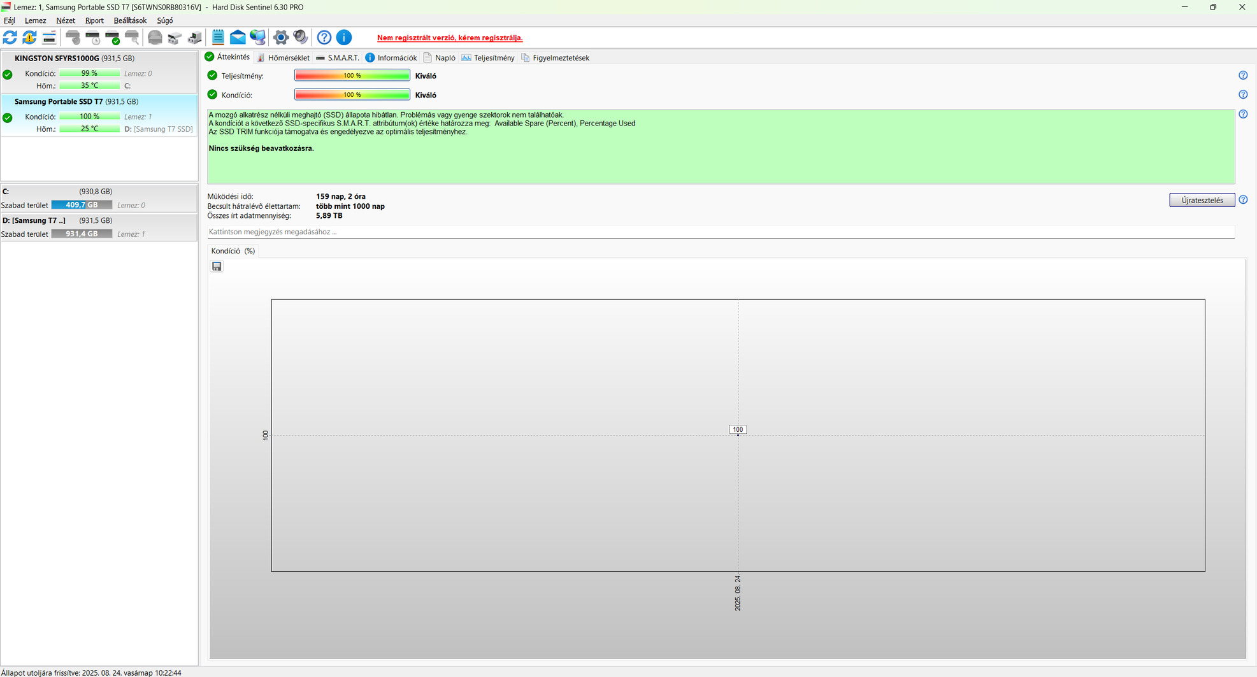Viewport: 1257px width, 677px height.
Task: Click the greyed disk with globe icon
Action: 73,38
